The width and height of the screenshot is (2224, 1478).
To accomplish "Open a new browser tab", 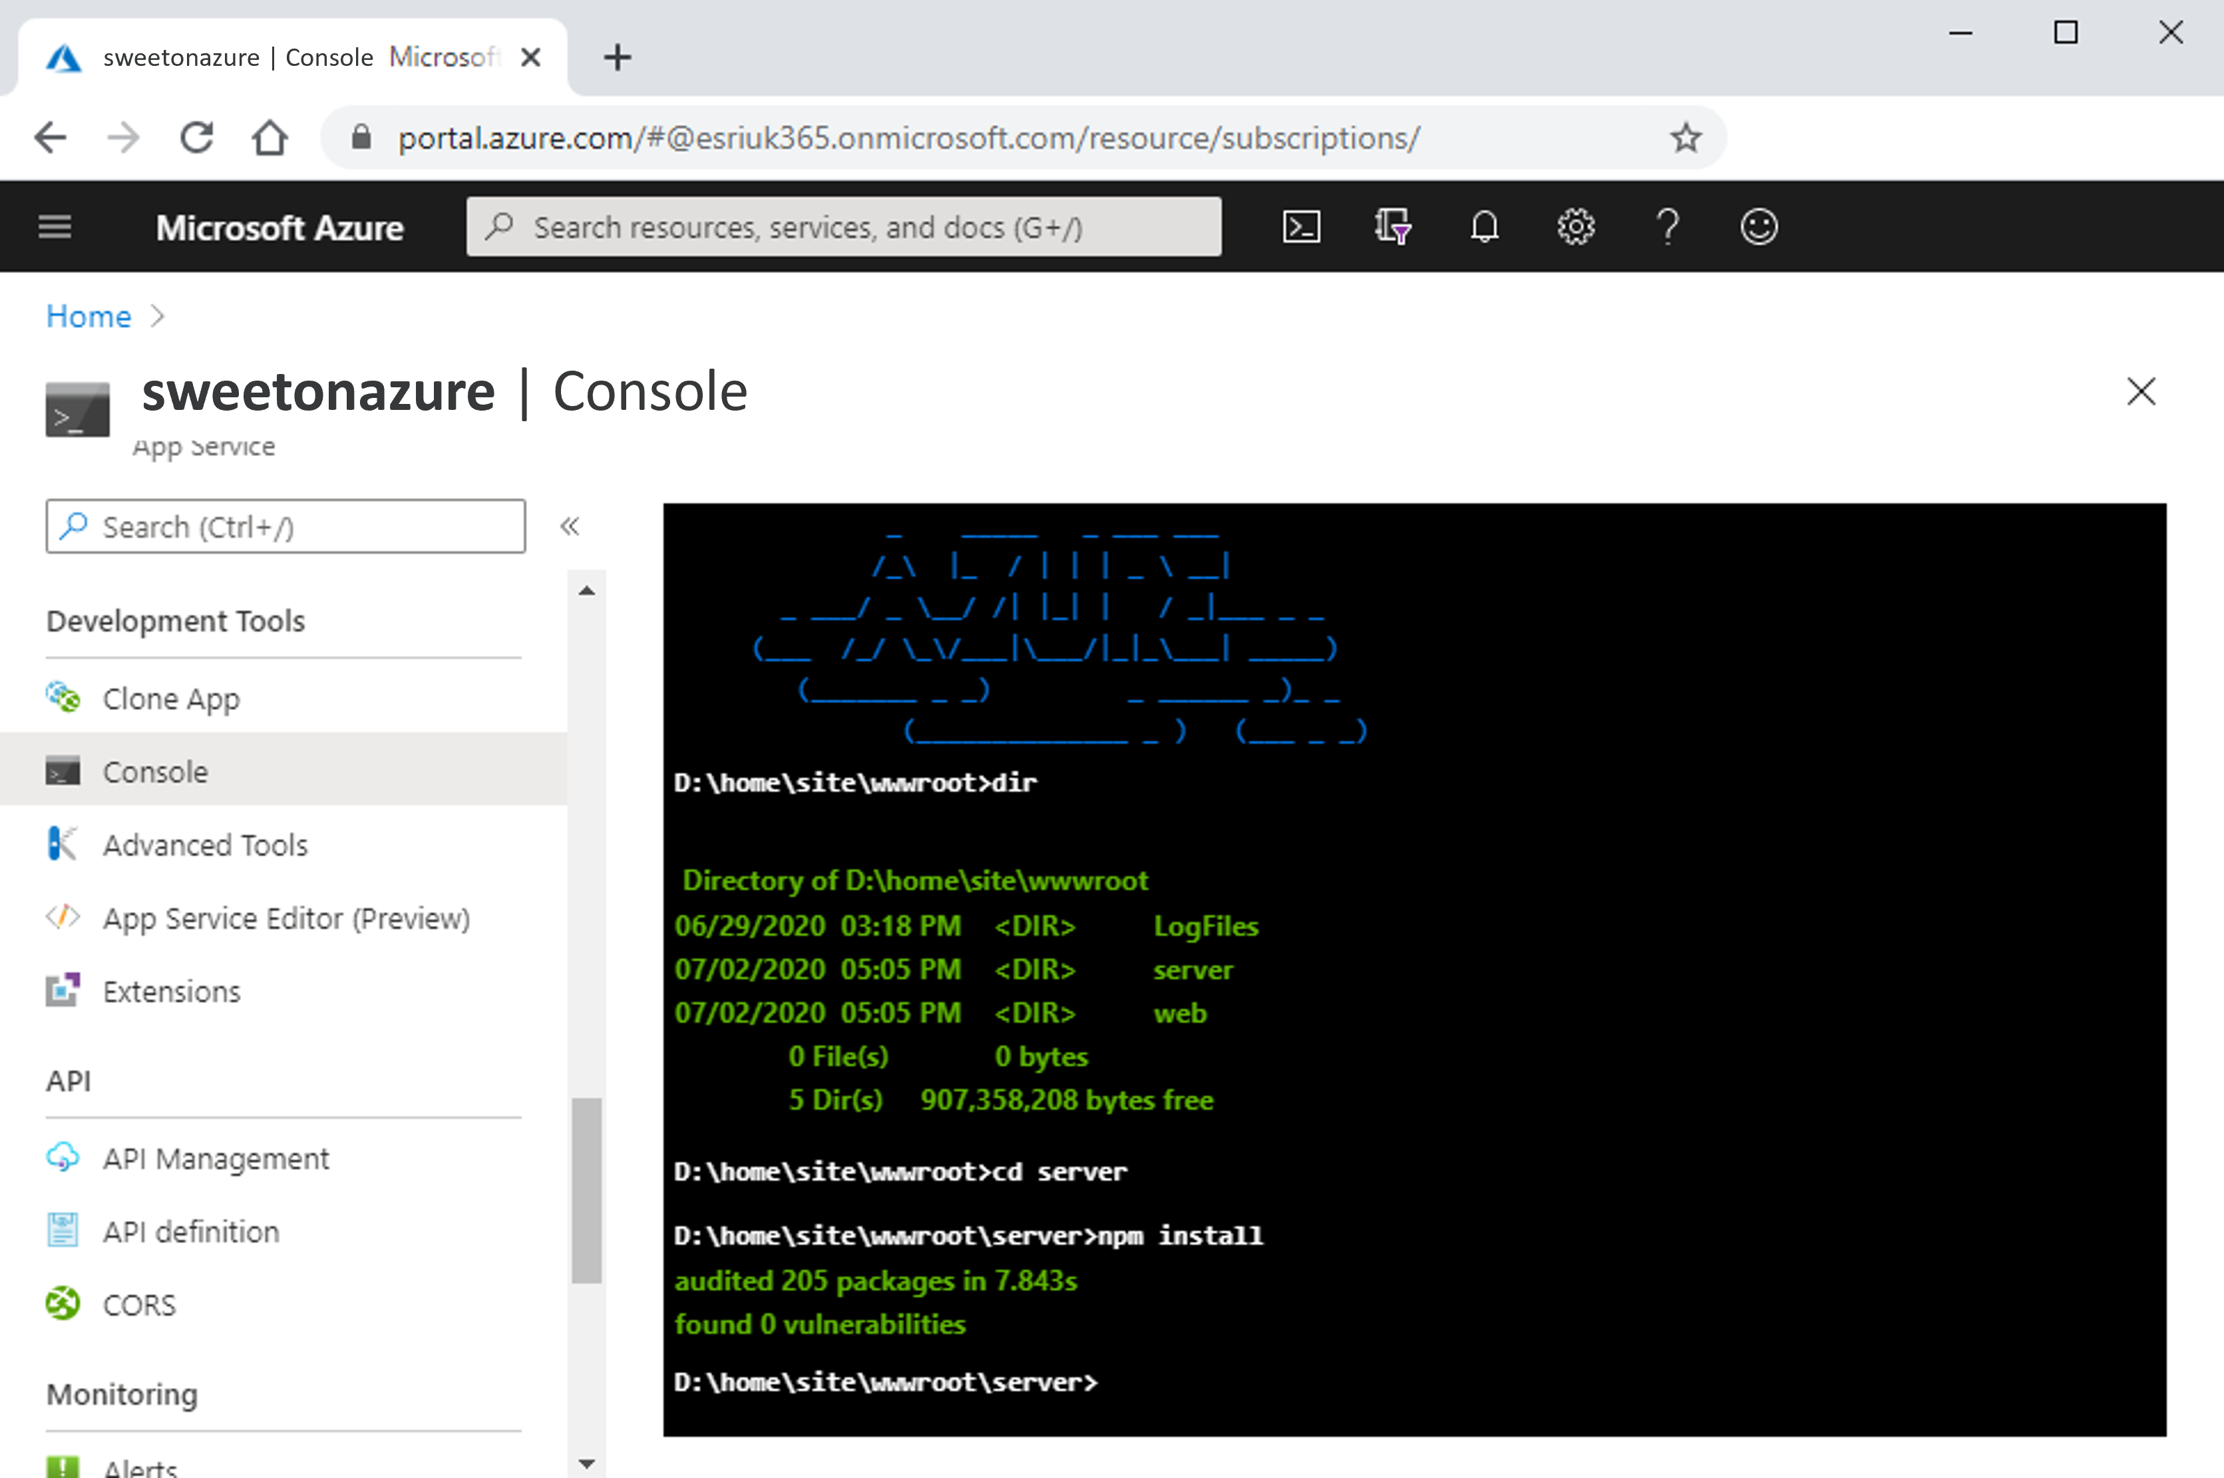I will click(x=618, y=59).
